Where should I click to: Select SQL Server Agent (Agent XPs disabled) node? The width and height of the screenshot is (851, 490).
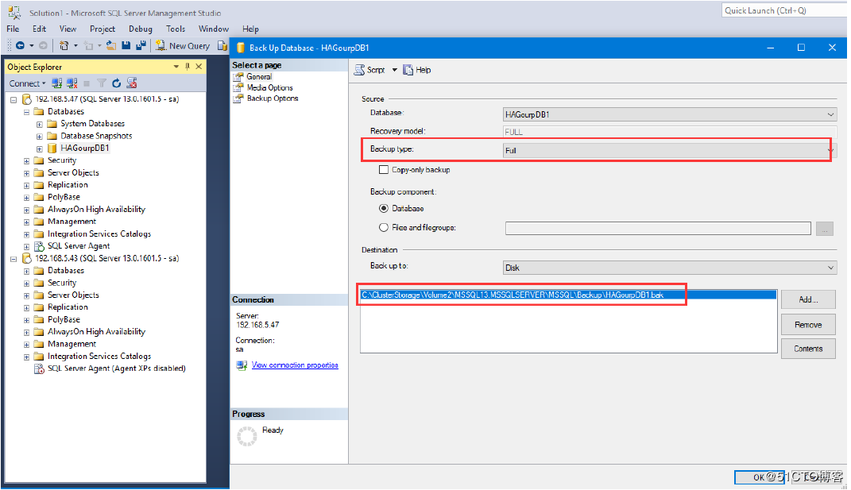click(116, 368)
